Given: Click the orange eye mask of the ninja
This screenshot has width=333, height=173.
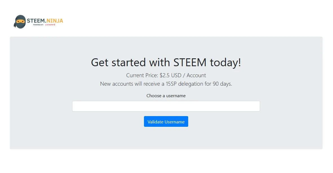Looking at the screenshot, I should pos(21,21).
